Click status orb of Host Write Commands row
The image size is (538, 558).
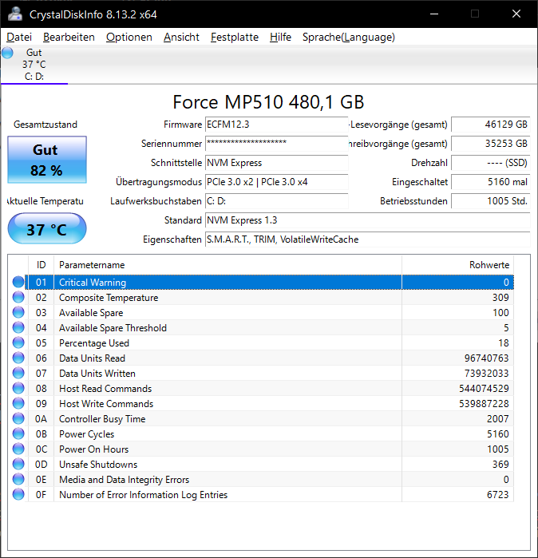coord(18,404)
